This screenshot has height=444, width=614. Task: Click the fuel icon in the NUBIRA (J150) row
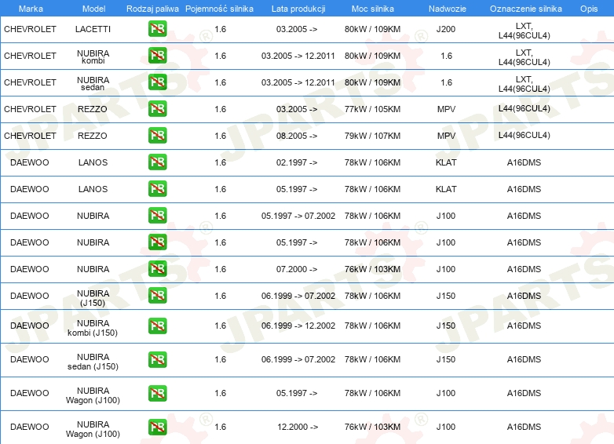[x=157, y=295]
